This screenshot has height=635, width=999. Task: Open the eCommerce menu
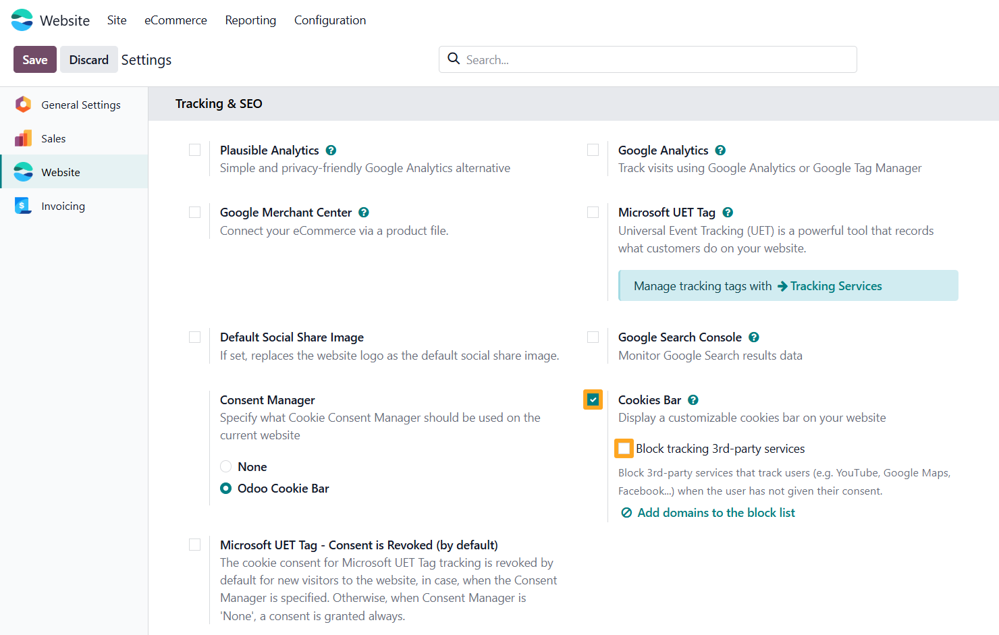(x=175, y=20)
